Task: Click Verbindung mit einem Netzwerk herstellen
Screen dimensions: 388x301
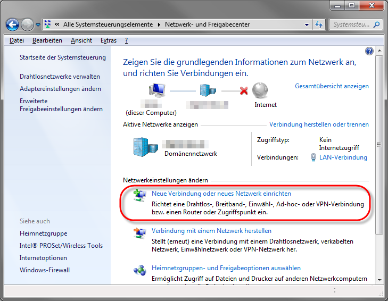Action: (x=211, y=231)
